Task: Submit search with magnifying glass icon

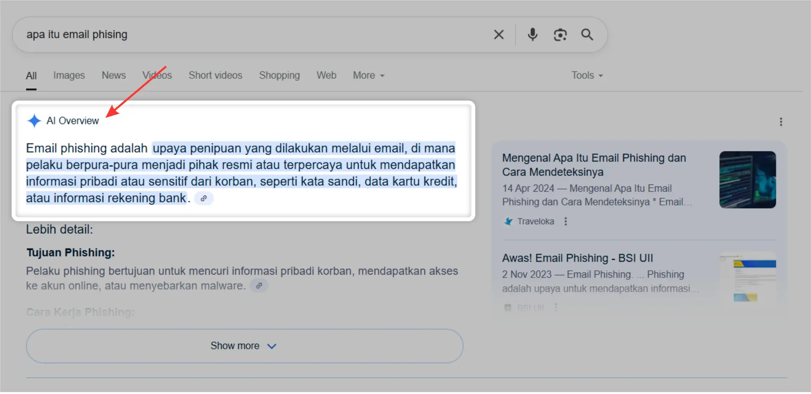Action: coord(587,35)
